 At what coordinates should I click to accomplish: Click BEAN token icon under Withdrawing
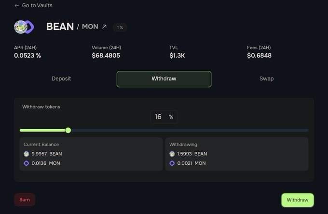pyautogui.click(x=172, y=154)
